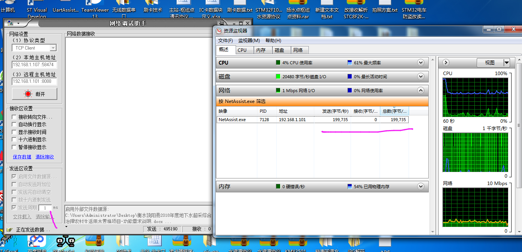The width and height of the screenshot is (522, 252).
Task: Open the pic-gp desktop folder
Action: point(211,244)
